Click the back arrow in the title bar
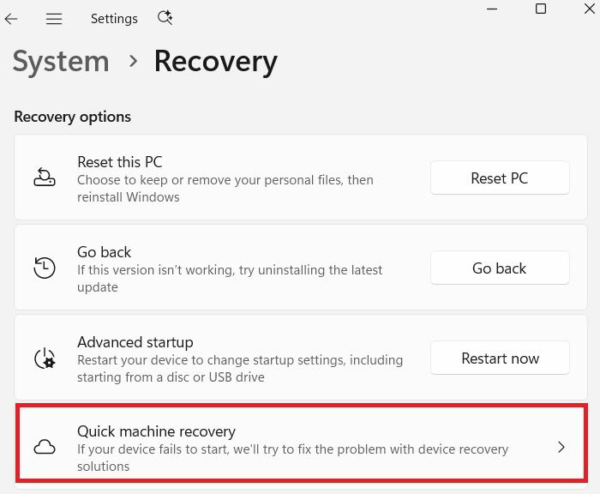 click(x=11, y=19)
